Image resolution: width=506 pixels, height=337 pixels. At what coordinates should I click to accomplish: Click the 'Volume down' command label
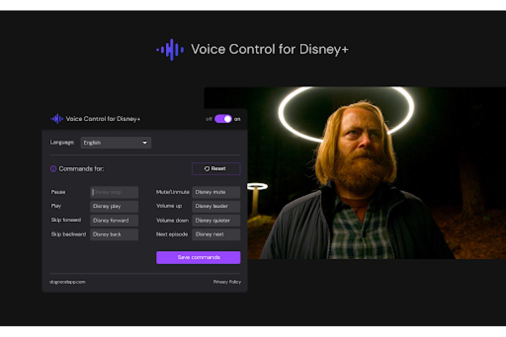coord(172,220)
